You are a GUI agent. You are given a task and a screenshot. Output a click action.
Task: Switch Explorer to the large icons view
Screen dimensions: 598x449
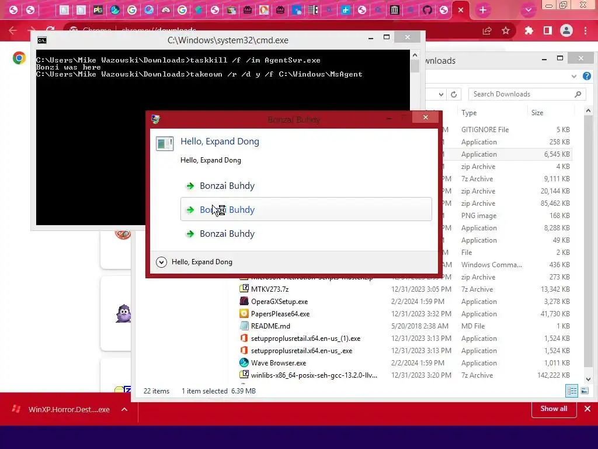coord(584,391)
